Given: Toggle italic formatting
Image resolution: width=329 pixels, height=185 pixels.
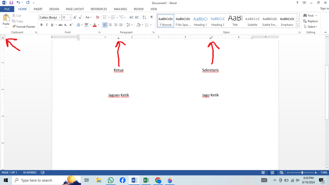Looking at the screenshot, I should pyautogui.click(x=47, y=25).
